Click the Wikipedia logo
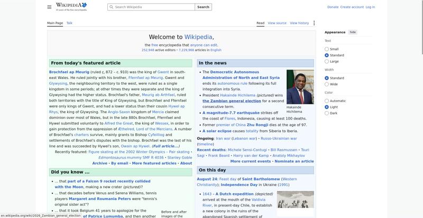Viewport: 423px width, 218px height. pos(71,7)
